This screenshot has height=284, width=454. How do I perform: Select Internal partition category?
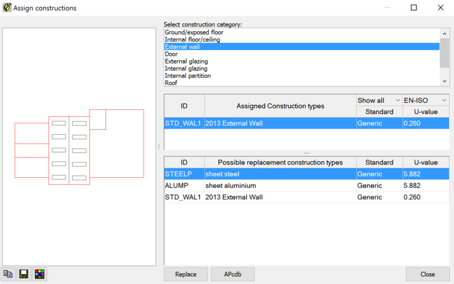click(188, 76)
